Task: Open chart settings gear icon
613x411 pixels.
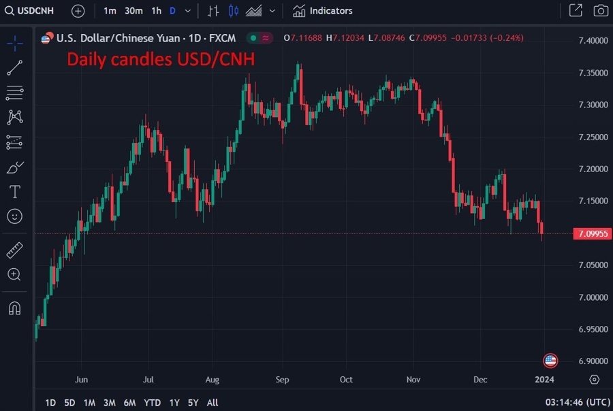Action: [594, 379]
